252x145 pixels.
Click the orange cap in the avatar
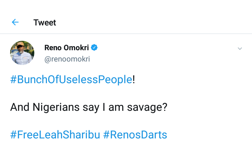pos(20,45)
